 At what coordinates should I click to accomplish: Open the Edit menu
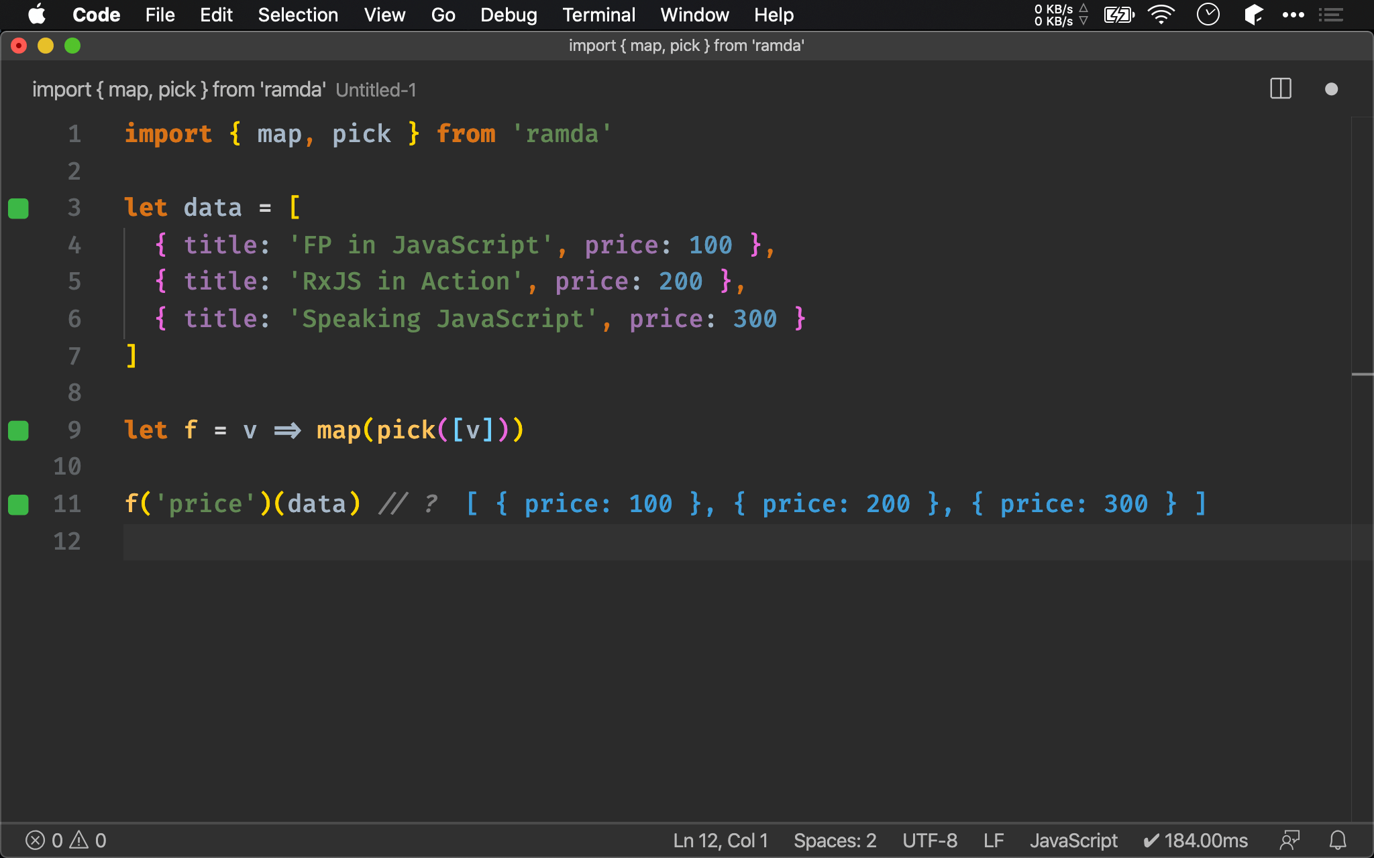coord(216,15)
